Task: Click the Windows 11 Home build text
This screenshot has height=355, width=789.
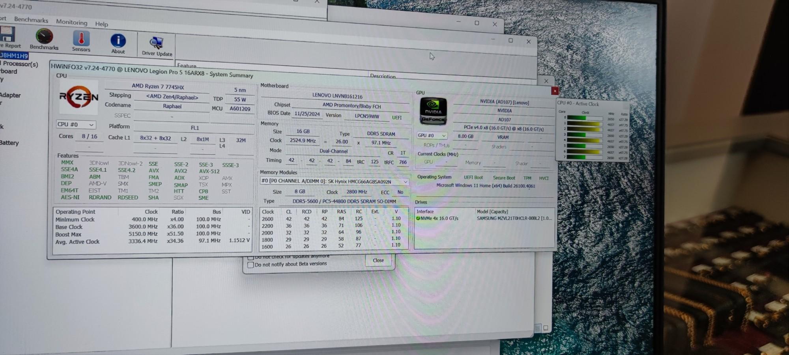Action: pyautogui.click(x=486, y=185)
